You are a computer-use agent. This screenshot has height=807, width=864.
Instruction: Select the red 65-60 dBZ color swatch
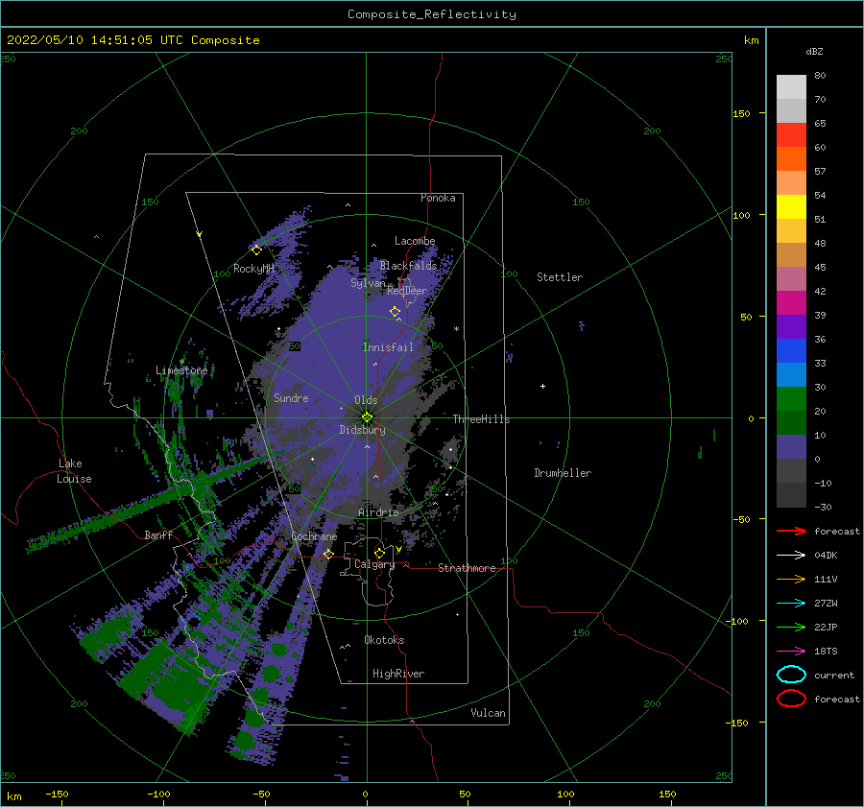pyautogui.click(x=791, y=135)
